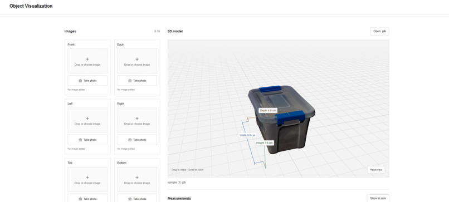This screenshot has width=449, height=202.
Task: Click the Object Visualization title
Action: pyautogui.click(x=31, y=6)
